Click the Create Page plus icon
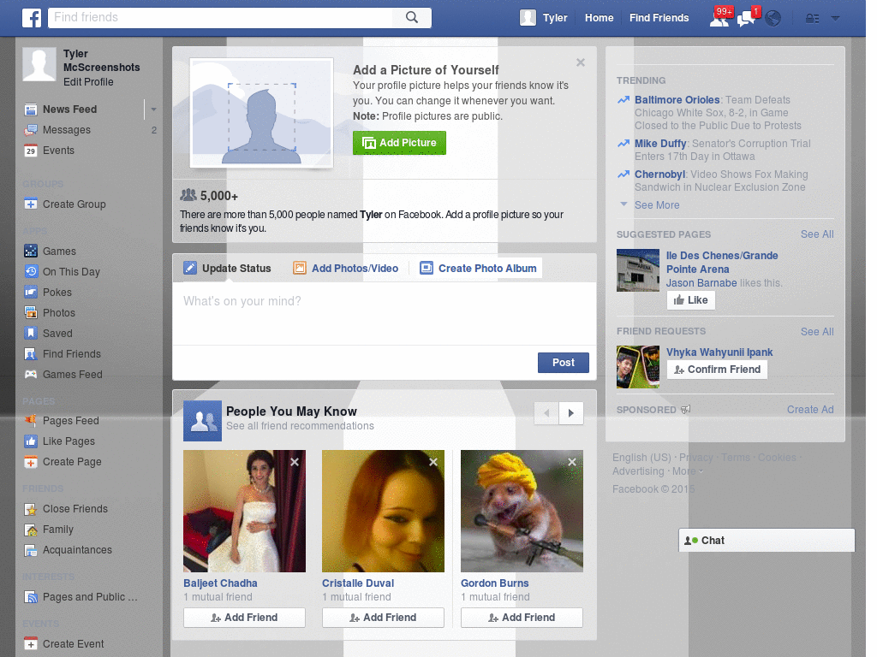877x657 pixels. click(x=31, y=462)
